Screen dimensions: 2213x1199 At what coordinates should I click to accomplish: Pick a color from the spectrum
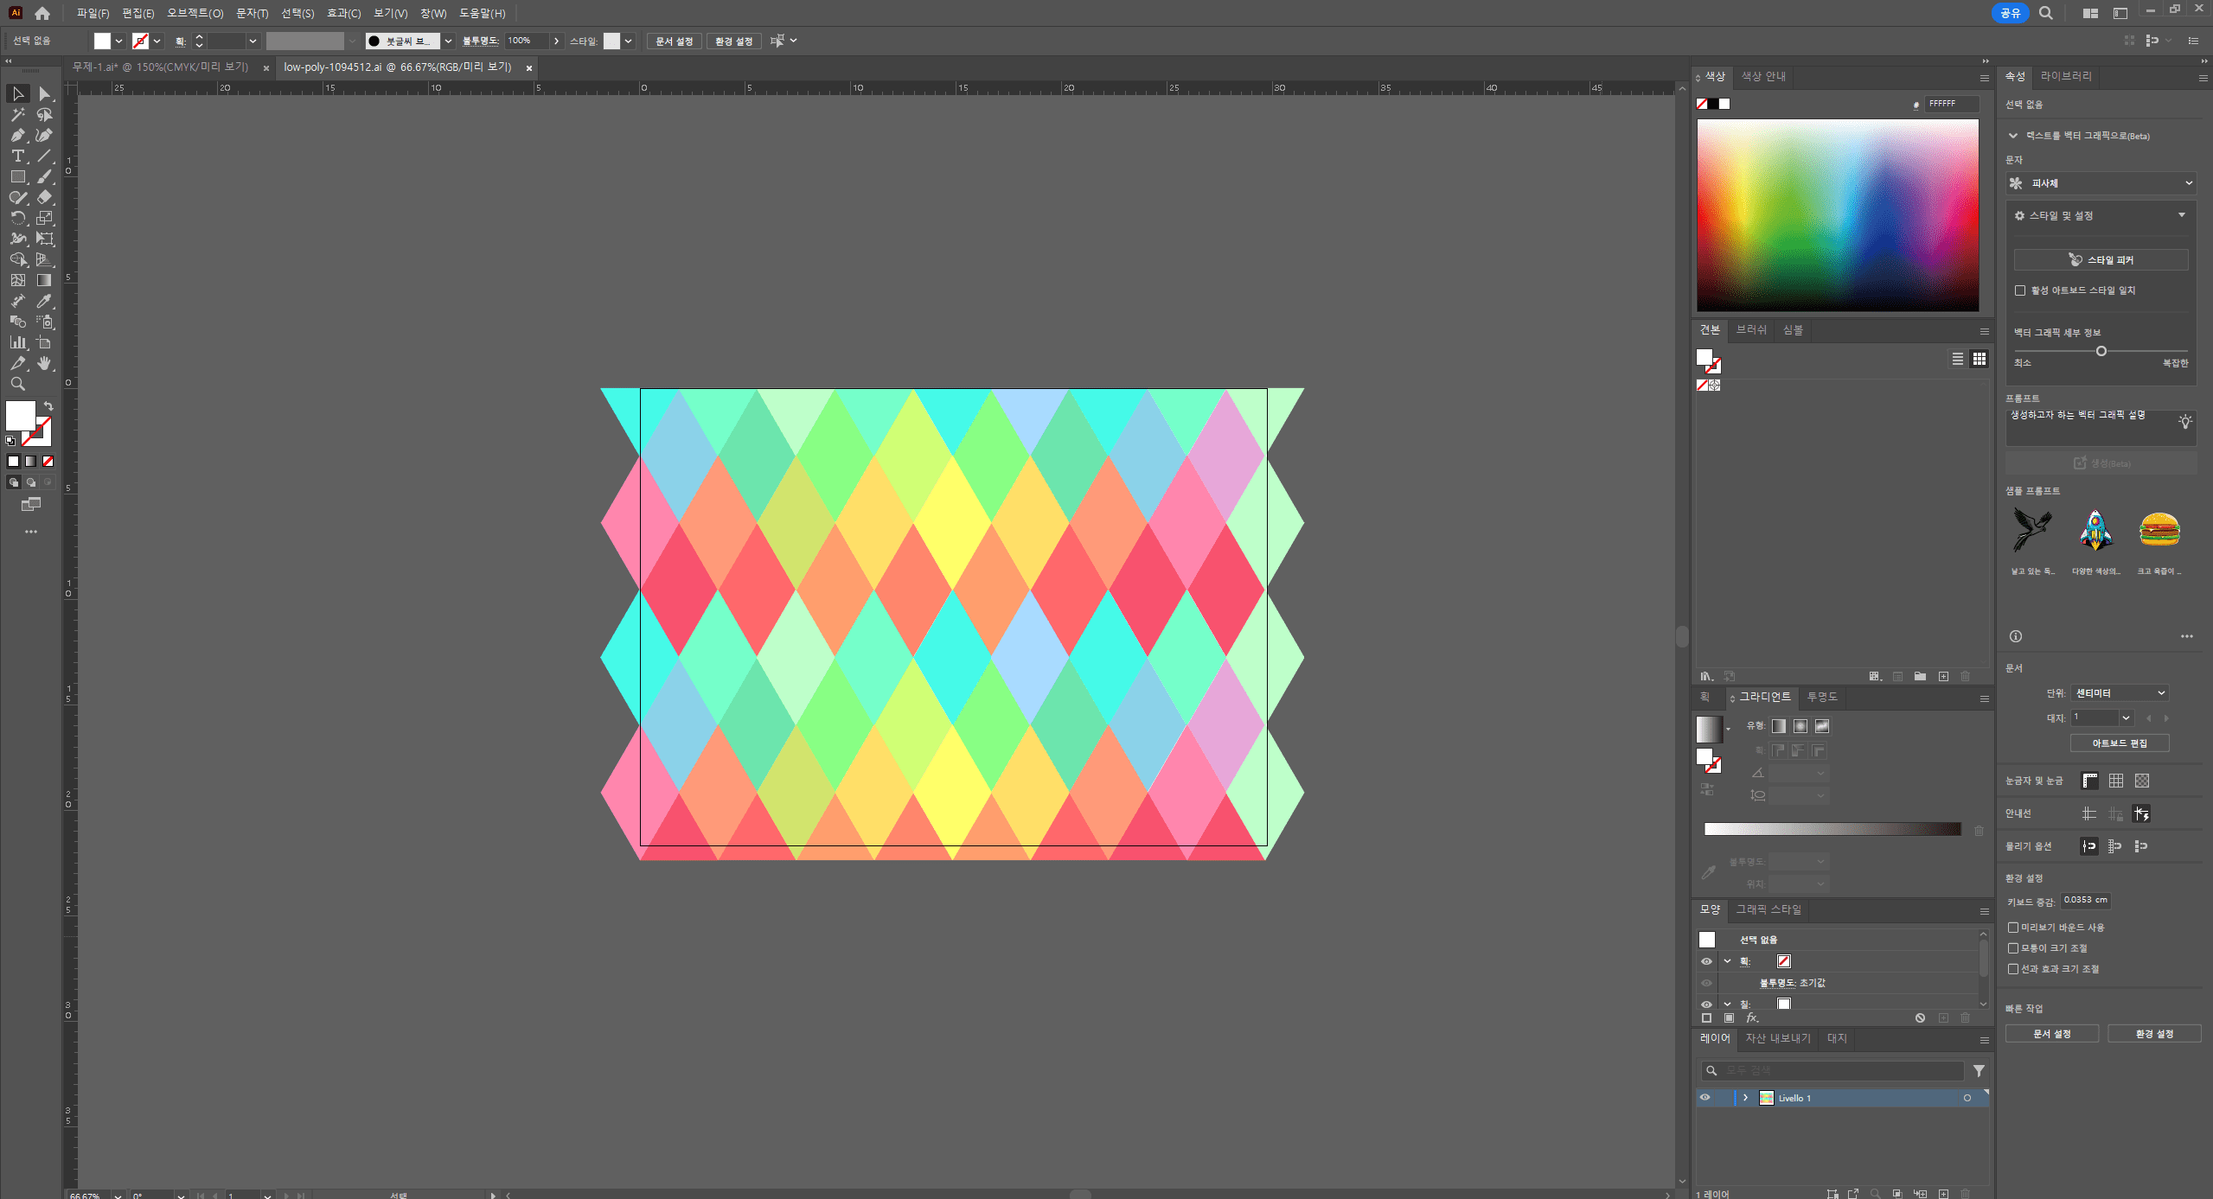[1837, 215]
